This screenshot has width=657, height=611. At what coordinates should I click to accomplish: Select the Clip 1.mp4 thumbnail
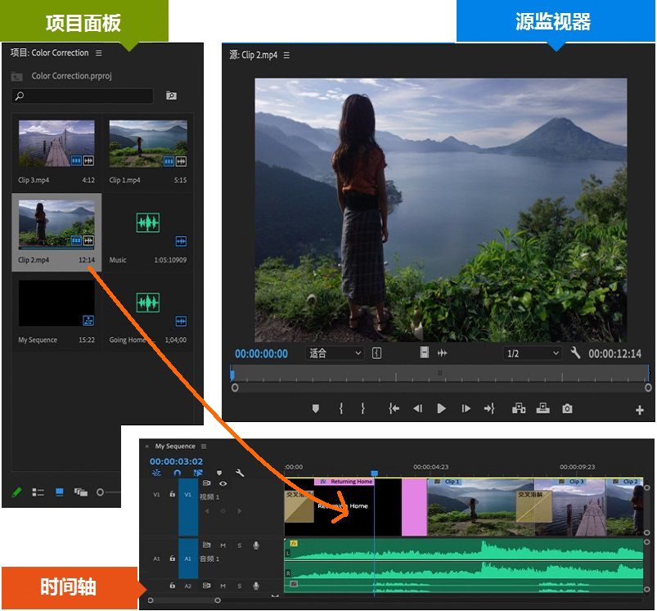148,143
